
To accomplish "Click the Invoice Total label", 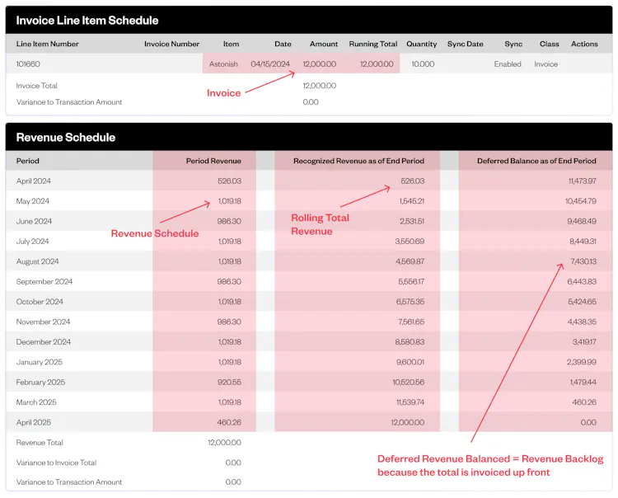I will 36,86.
